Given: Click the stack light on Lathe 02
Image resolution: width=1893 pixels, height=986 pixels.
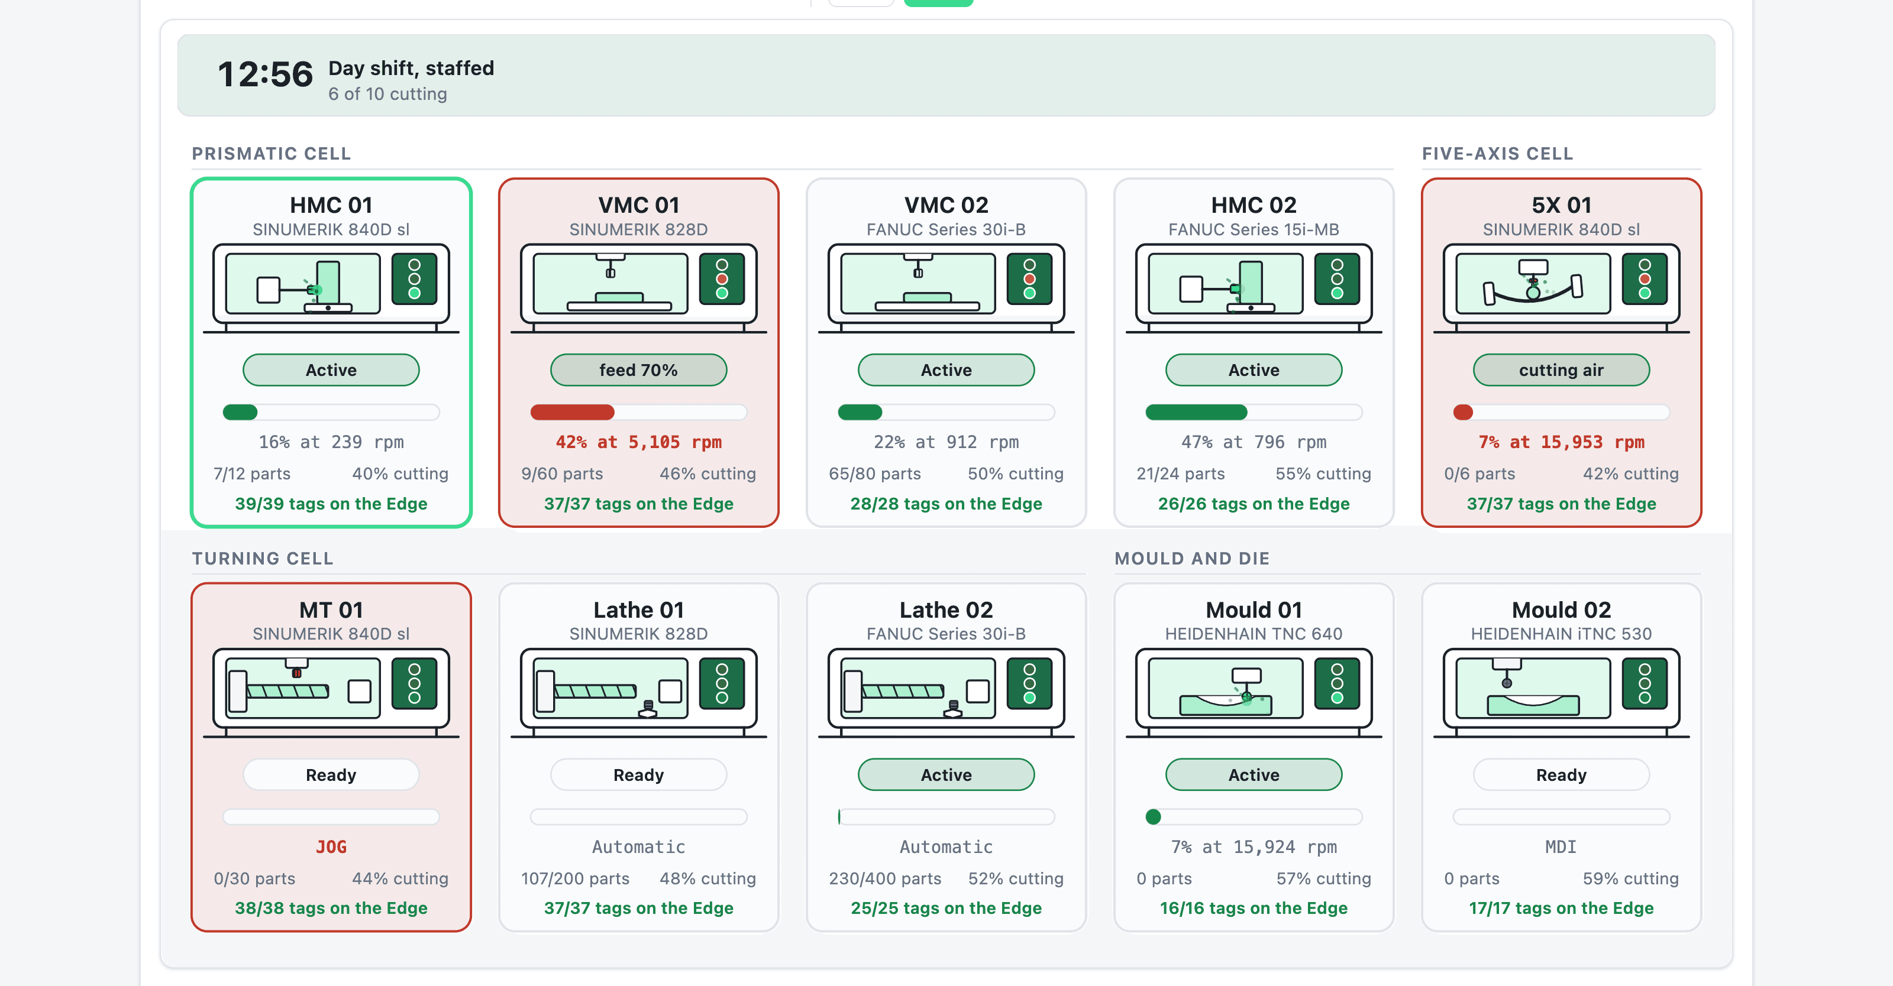Looking at the screenshot, I should pyautogui.click(x=1029, y=683).
